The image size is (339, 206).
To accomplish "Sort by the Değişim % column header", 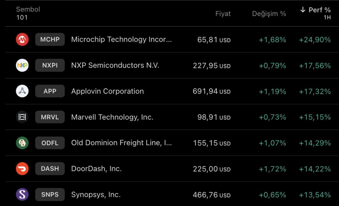I will (269, 14).
